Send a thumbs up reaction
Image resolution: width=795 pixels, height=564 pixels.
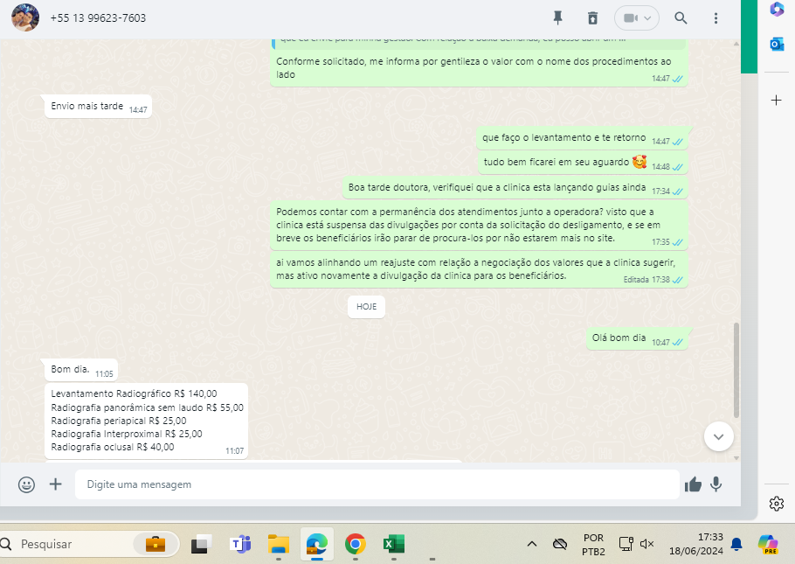pos(693,484)
